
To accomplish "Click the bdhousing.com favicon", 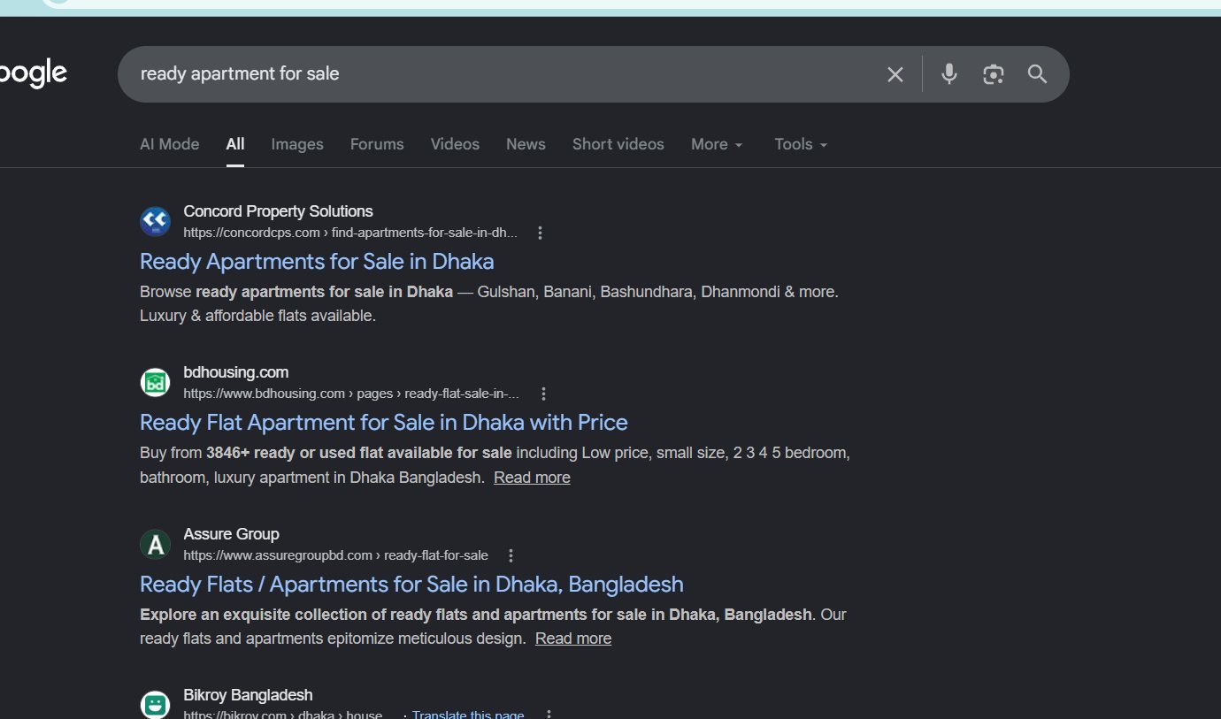I will 155,383.
